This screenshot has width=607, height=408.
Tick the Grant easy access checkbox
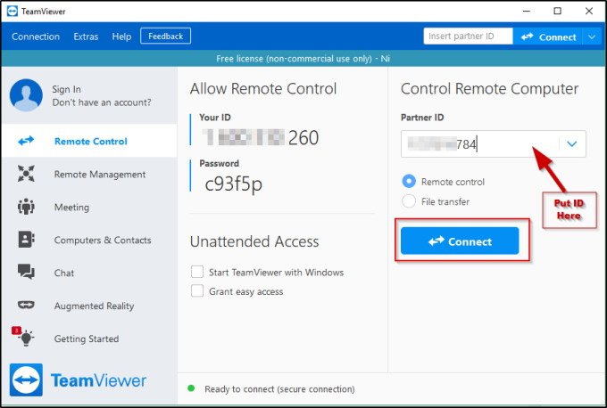click(x=197, y=291)
